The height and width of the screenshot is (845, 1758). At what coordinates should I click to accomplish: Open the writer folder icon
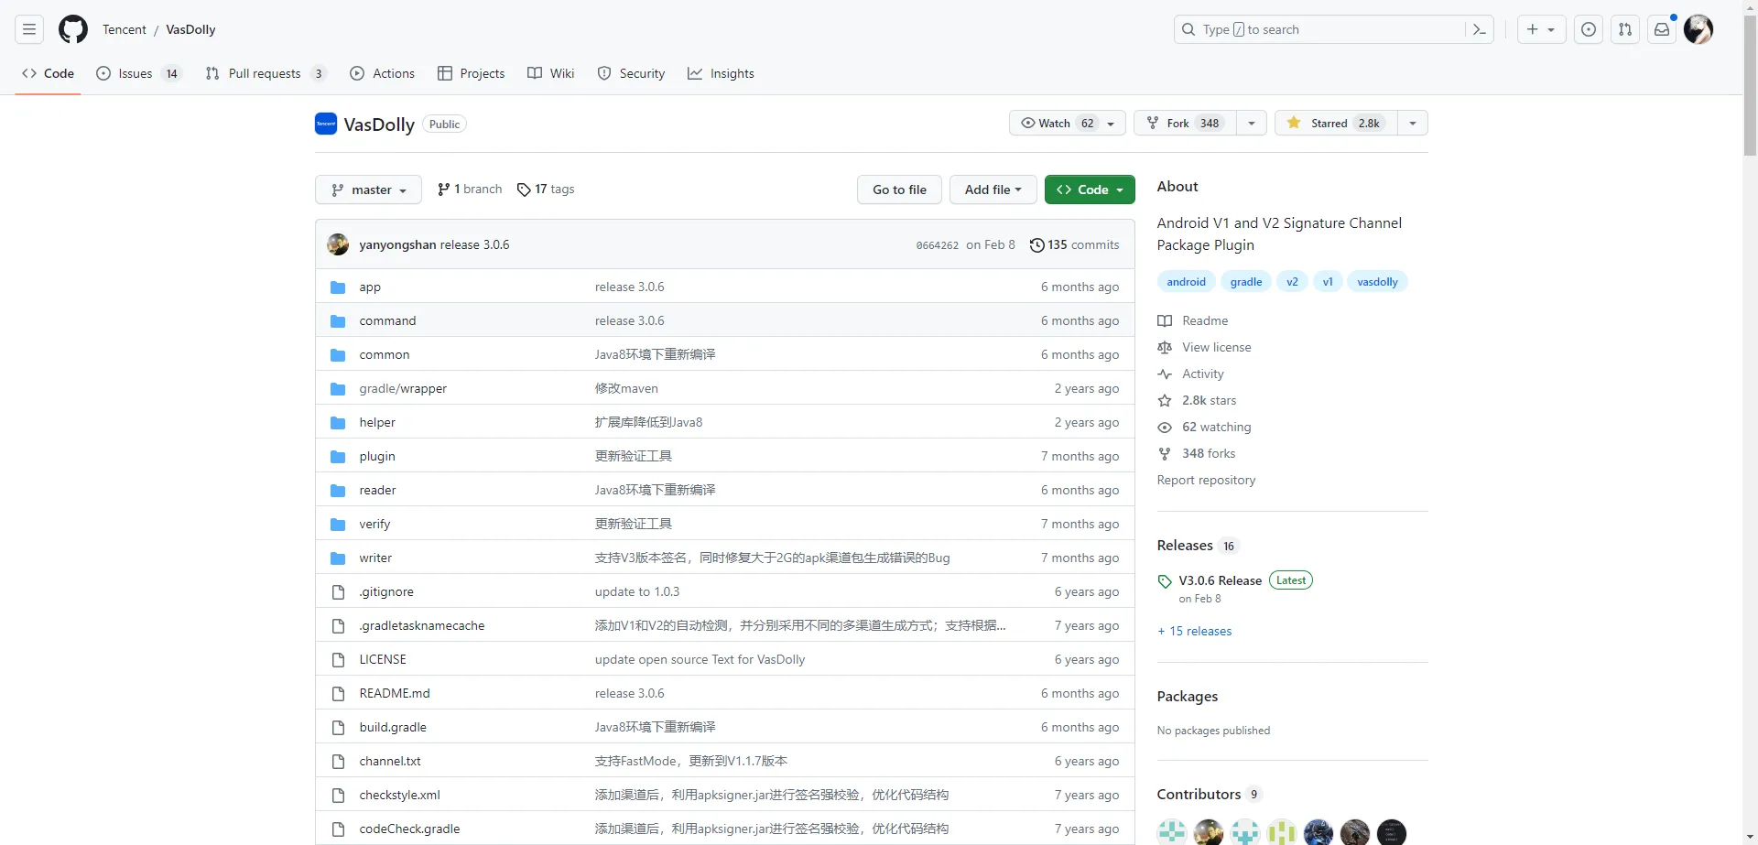point(338,558)
